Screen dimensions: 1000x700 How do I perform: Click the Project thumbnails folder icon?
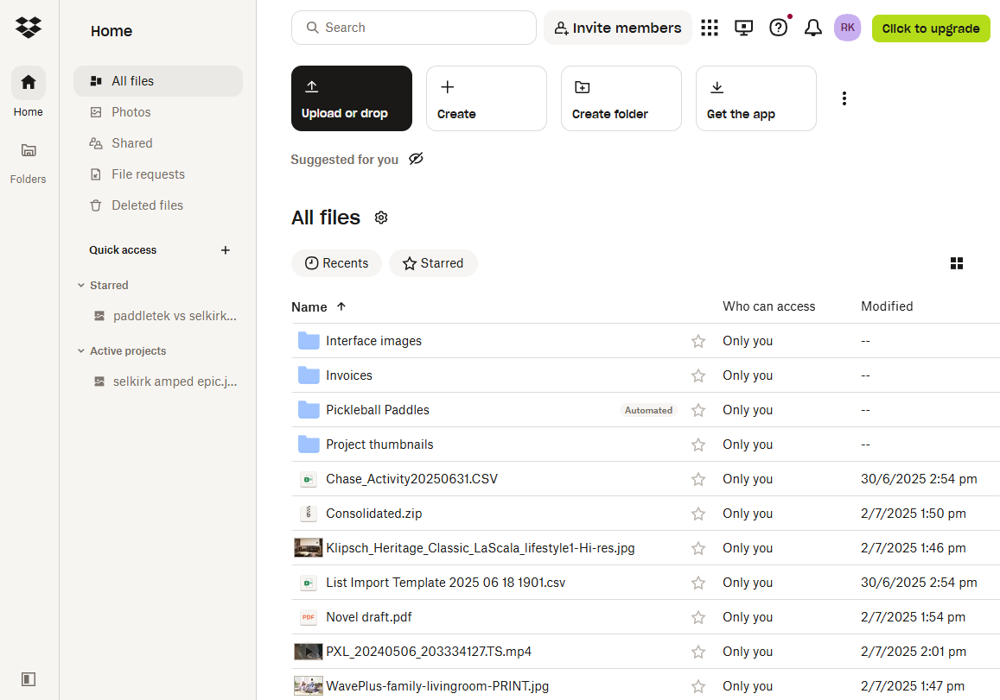pyautogui.click(x=309, y=444)
